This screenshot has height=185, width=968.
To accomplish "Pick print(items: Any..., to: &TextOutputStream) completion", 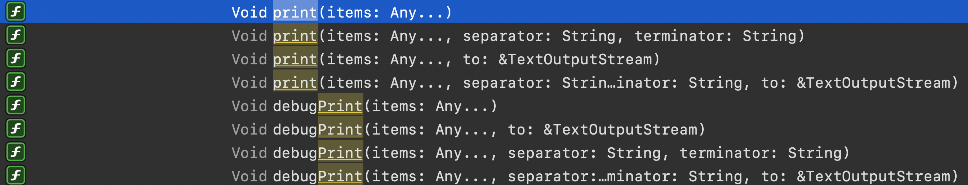I will [x=484, y=58].
